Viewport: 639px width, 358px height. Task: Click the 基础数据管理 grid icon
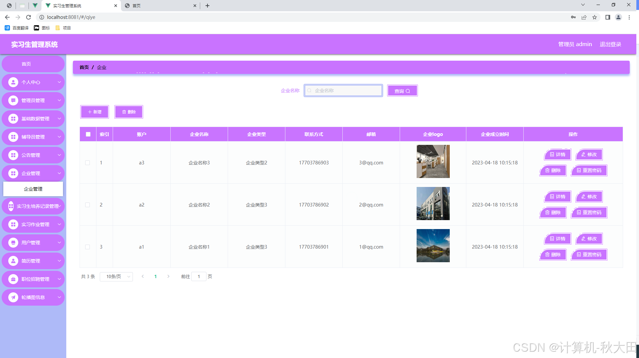coord(13,119)
